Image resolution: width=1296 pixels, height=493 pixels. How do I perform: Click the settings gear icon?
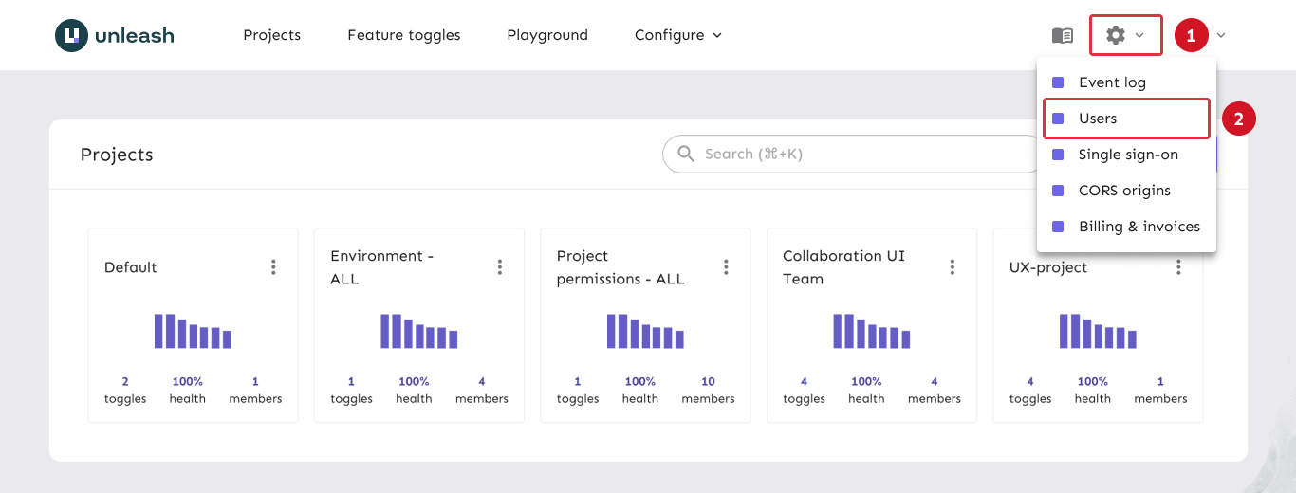1116,35
